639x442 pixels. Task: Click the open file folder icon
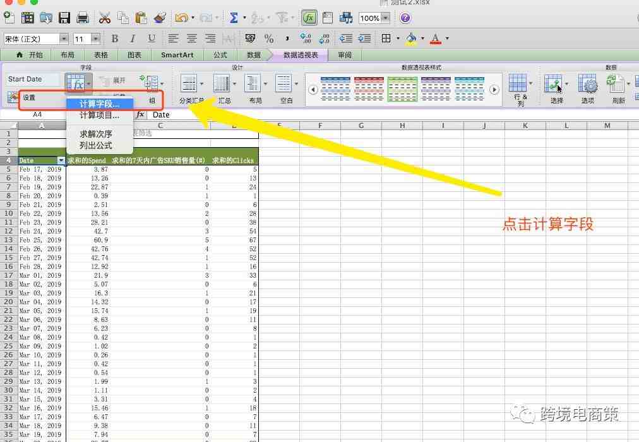point(45,18)
